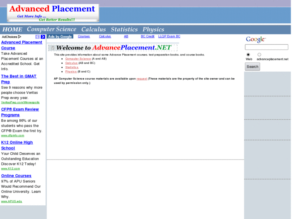292x219 pixels.
Task: Click the Advanced Placement banner logo
Action: coord(53,13)
